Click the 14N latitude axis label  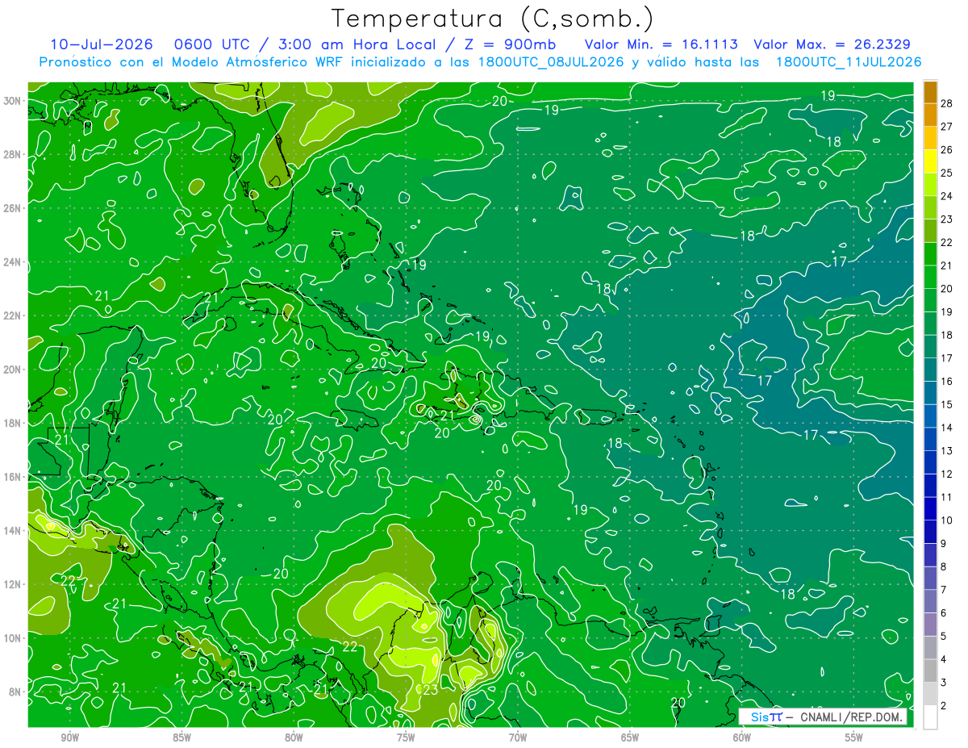[x=13, y=531]
